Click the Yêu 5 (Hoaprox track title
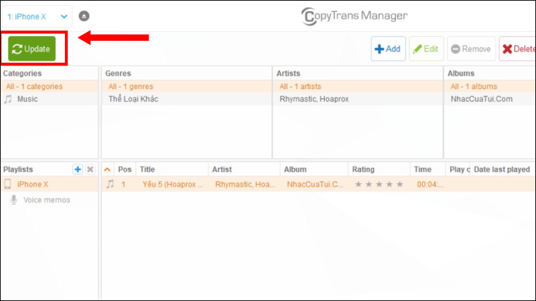The height and width of the screenshot is (301, 536). click(x=173, y=185)
